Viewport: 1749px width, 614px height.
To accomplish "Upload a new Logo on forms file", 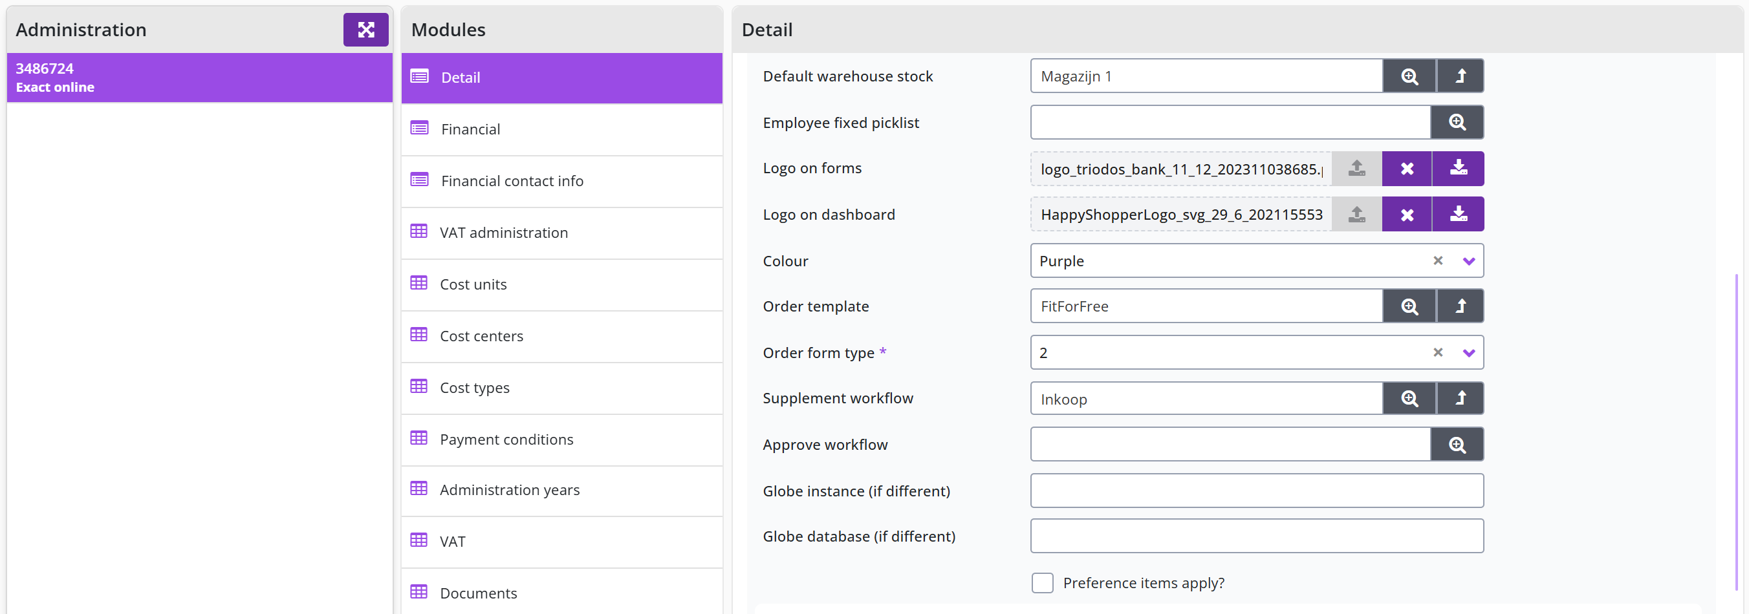I will 1356,168.
